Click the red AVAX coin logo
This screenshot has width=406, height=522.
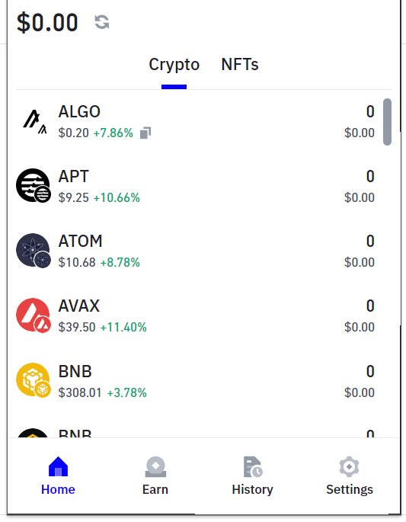click(x=34, y=315)
